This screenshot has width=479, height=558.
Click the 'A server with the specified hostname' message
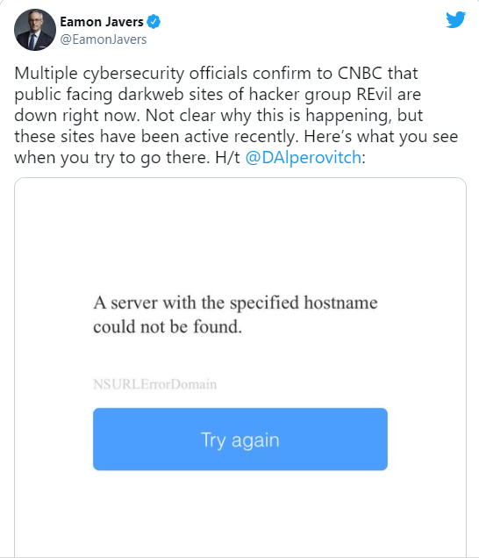pos(235,303)
